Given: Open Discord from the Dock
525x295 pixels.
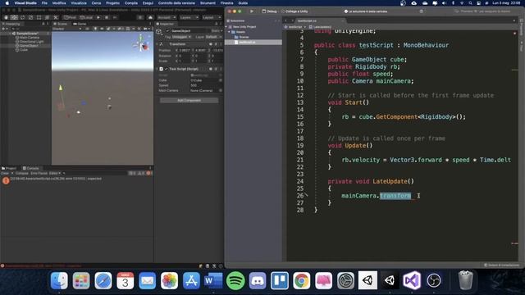Looking at the screenshot, I should pos(258,280).
